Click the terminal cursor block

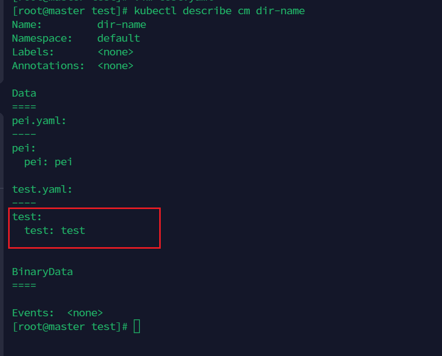point(137,327)
